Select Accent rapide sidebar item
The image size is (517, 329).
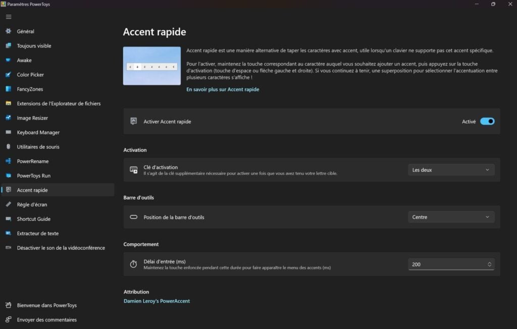click(x=58, y=190)
